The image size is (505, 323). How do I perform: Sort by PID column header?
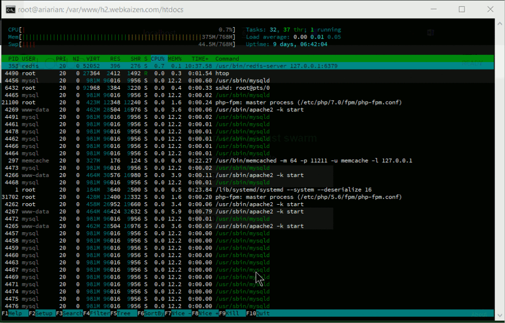(x=13, y=59)
